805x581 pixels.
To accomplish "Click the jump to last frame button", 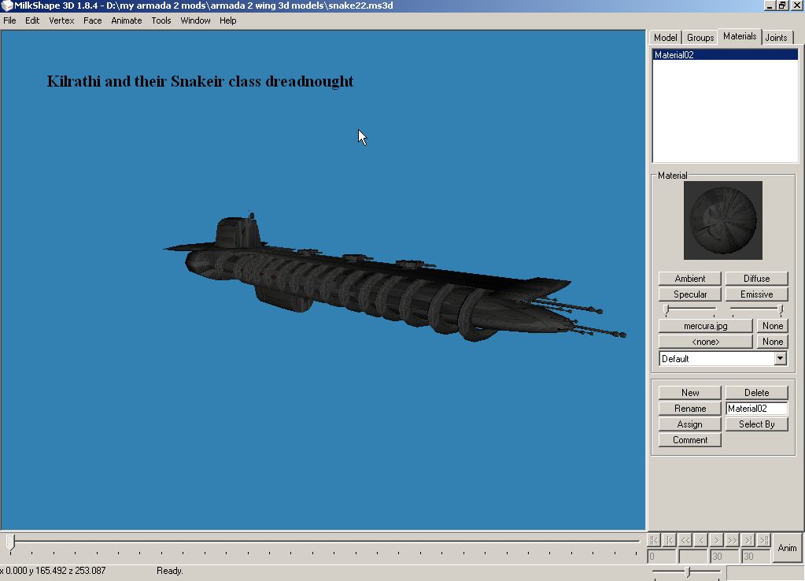I will [763, 540].
